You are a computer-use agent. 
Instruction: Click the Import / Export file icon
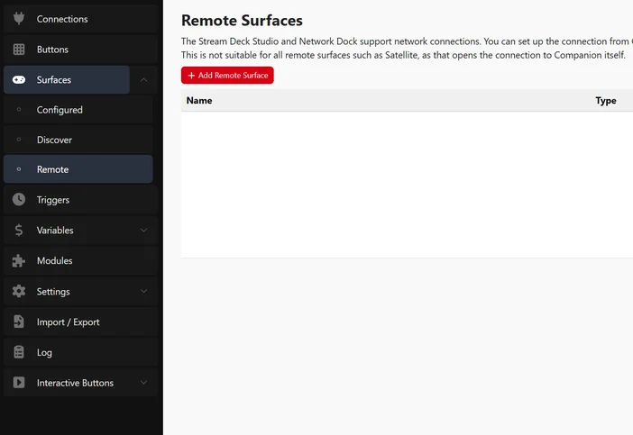(x=19, y=322)
